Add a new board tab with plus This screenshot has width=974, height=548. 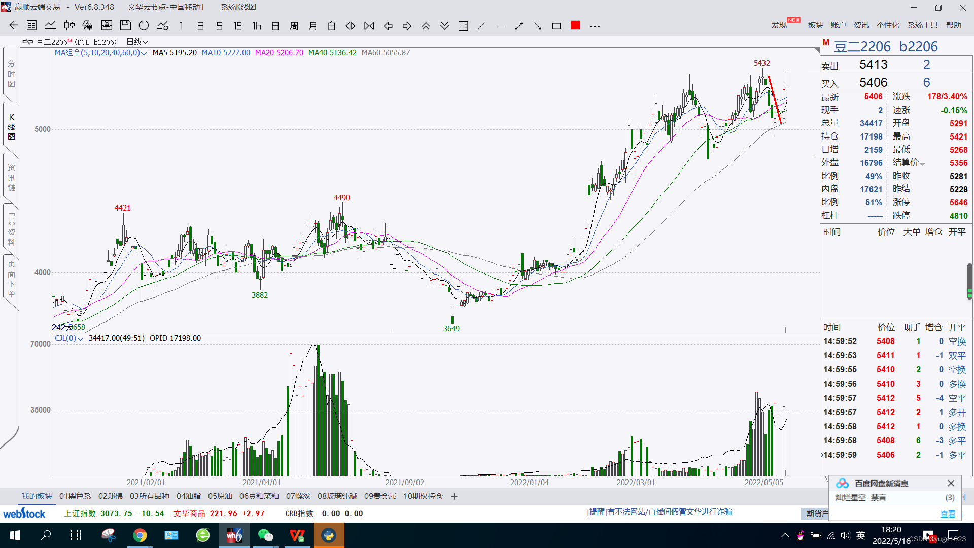(454, 496)
